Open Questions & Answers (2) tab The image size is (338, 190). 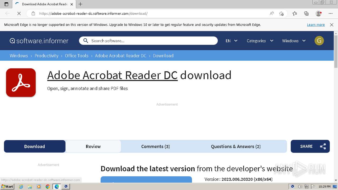(x=236, y=146)
